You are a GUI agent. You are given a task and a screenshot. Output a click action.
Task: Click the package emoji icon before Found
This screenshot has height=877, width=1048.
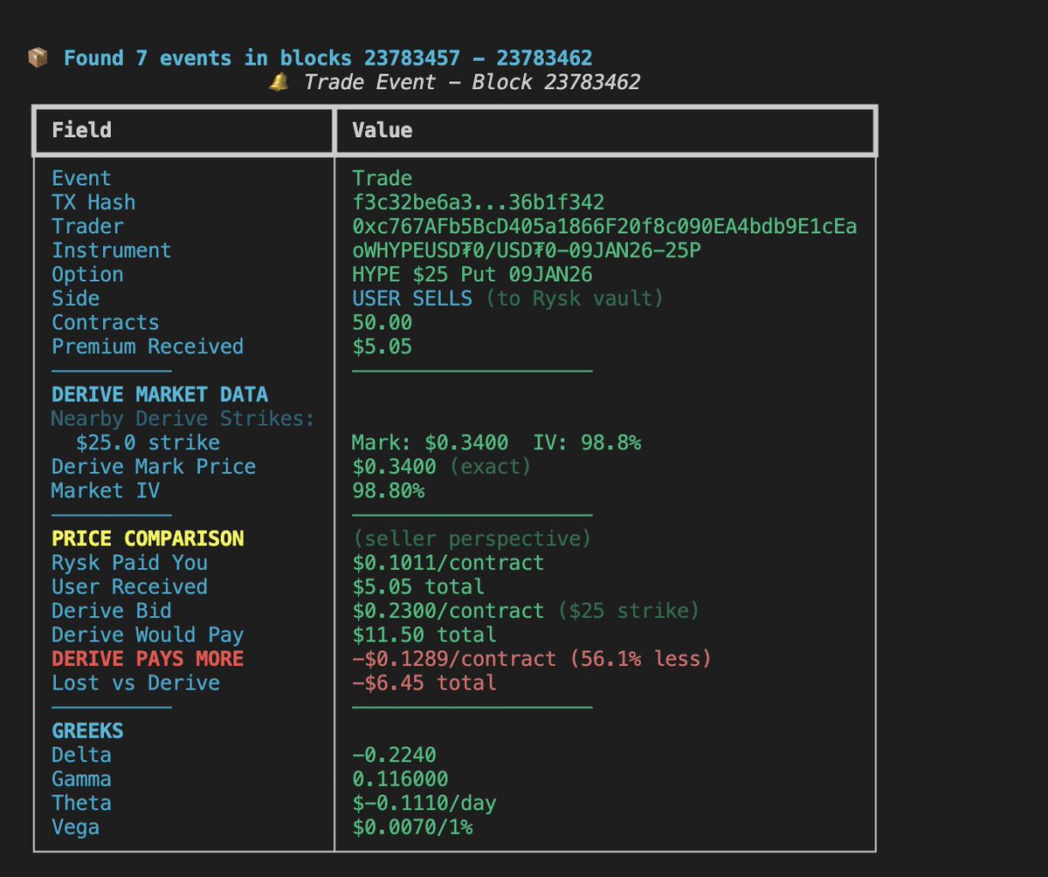point(38,58)
